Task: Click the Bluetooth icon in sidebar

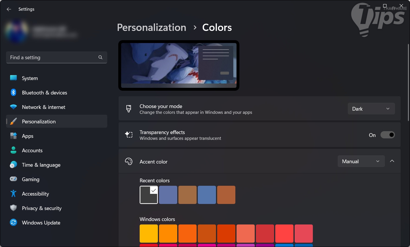Action: click(13, 92)
